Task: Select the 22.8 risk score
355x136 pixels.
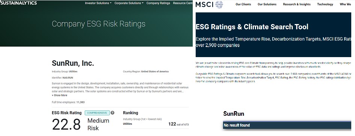Action: tap(66, 124)
